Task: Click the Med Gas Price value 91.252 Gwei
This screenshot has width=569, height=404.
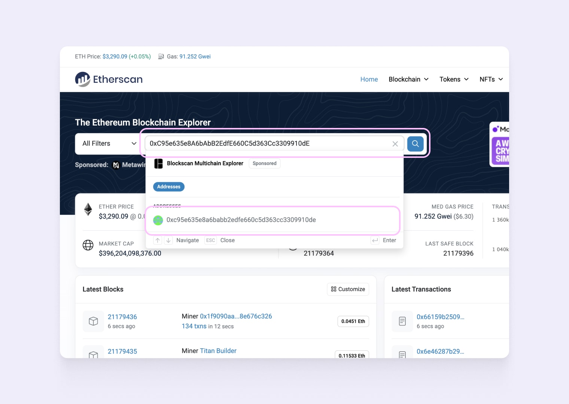Action: point(433,217)
